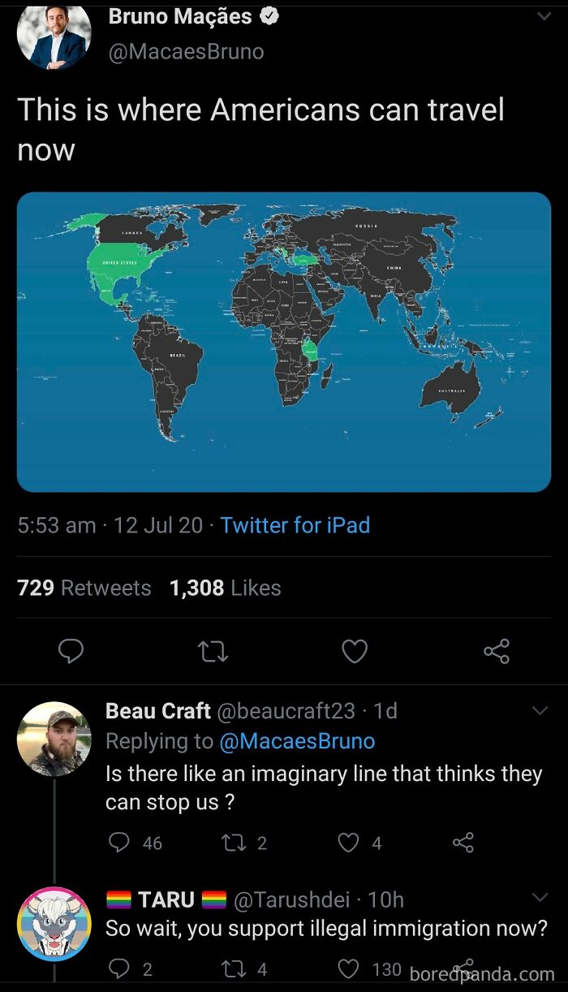Share Beau Craft's reply

463,843
